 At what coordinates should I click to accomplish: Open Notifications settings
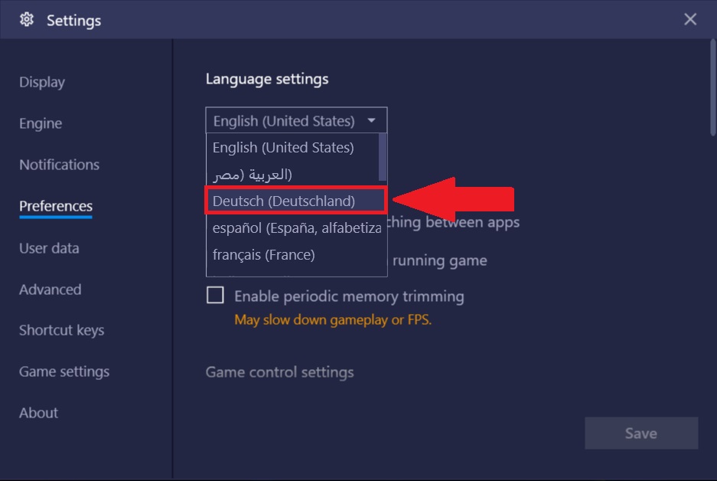point(59,165)
